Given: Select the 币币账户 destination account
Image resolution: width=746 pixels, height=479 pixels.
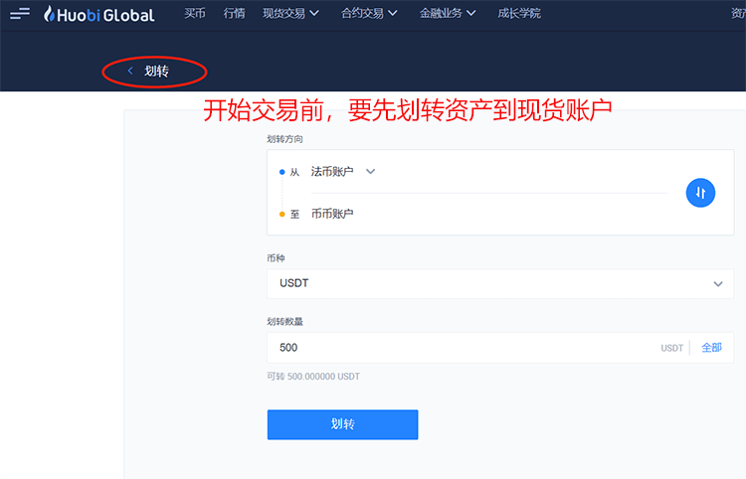Looking at the screenshot, I should point(332,214).
